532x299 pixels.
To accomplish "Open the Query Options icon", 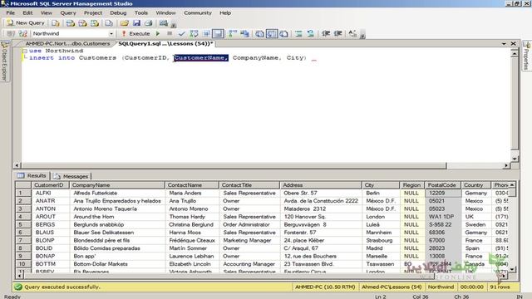I will pyautogui.click(x=206, y=33).
